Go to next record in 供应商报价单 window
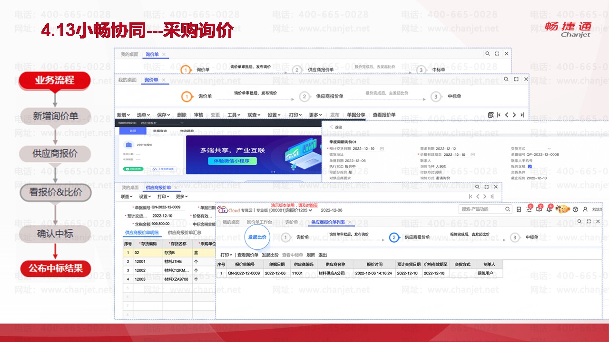This screenshot has height=342, width=609. coord(485,196)
